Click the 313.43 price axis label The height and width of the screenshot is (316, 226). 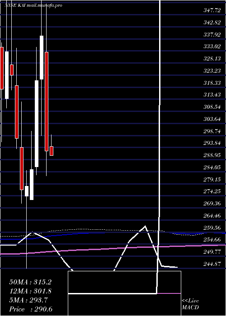(x=212, y=95)
